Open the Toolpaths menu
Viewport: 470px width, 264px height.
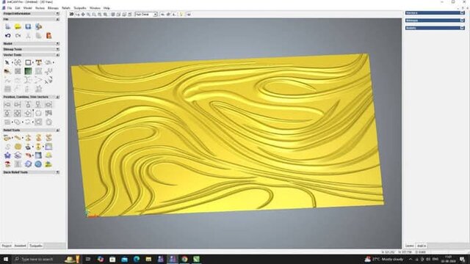80,8
